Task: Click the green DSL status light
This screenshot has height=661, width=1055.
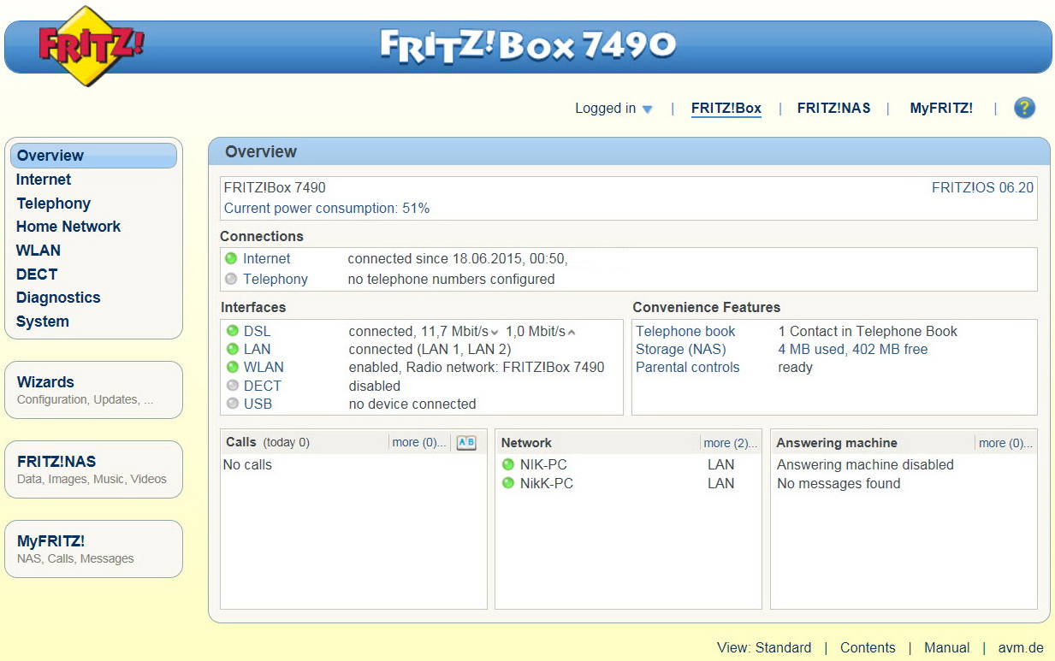Action: (233, 331)
